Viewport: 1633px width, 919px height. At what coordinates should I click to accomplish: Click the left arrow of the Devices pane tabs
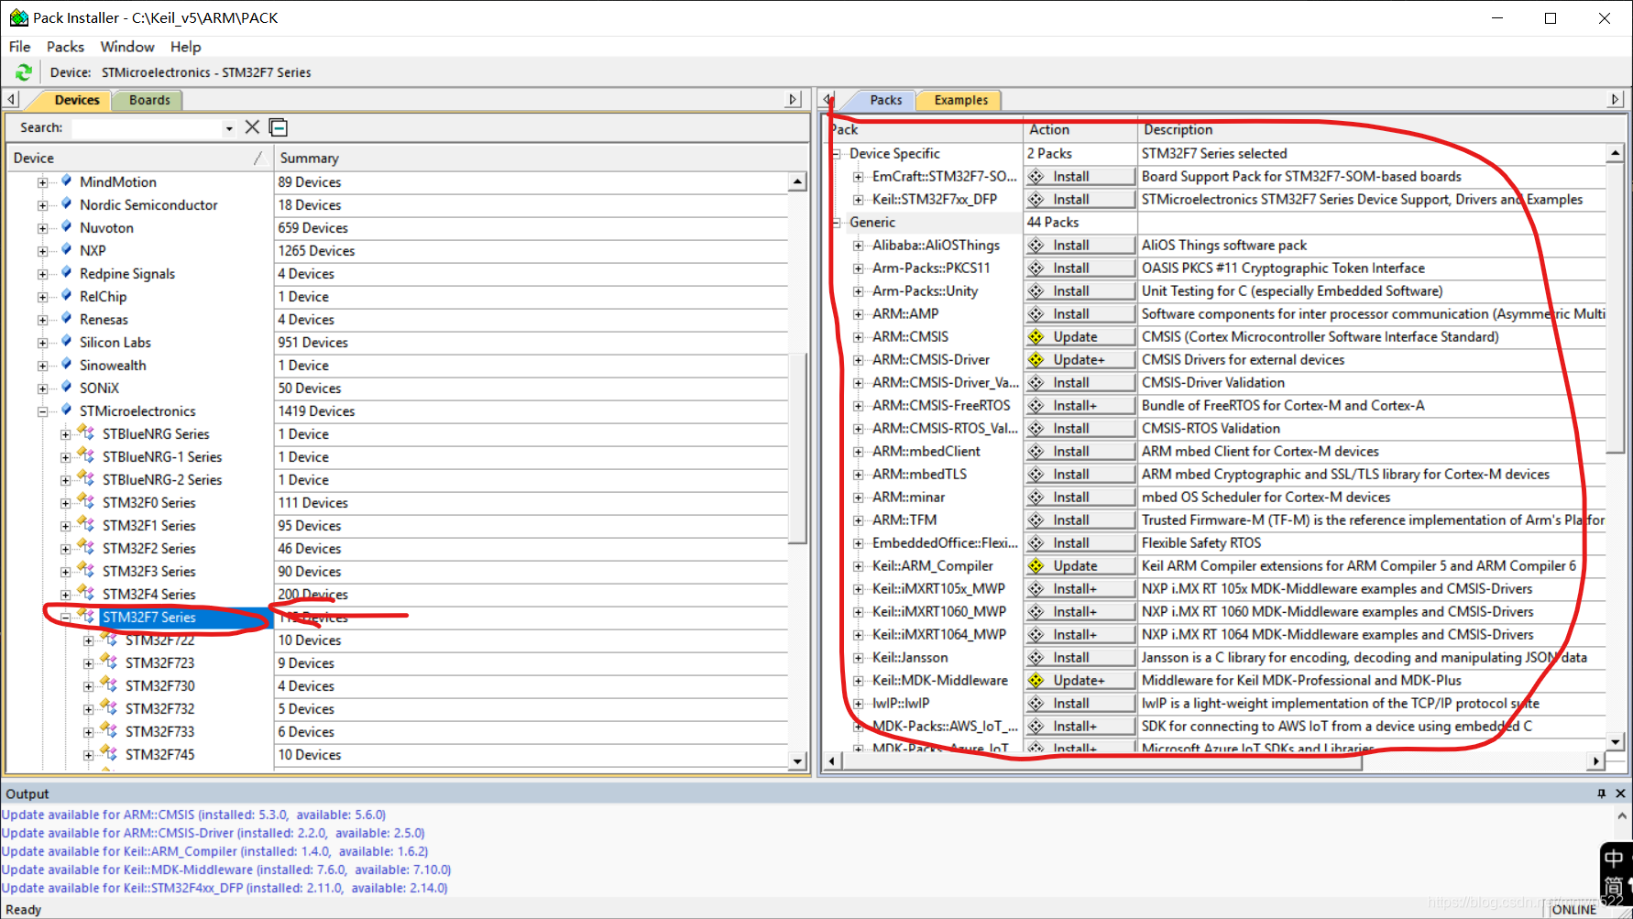pos(11,99)
